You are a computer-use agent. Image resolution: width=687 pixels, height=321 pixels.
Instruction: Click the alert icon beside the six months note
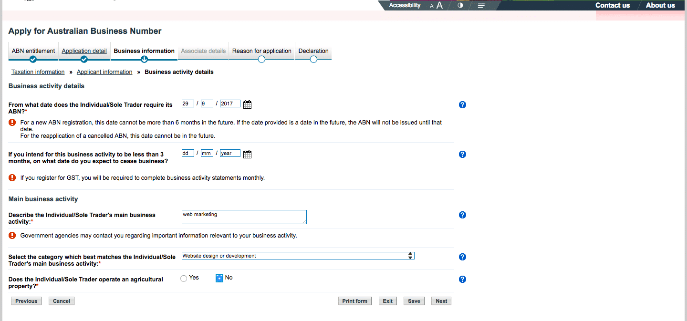tap(12, 123)
